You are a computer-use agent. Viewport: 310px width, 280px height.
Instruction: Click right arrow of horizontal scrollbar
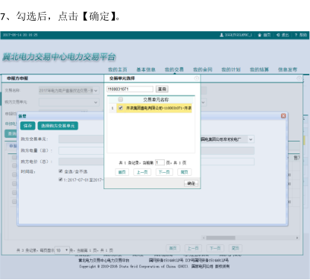point(297,238)
